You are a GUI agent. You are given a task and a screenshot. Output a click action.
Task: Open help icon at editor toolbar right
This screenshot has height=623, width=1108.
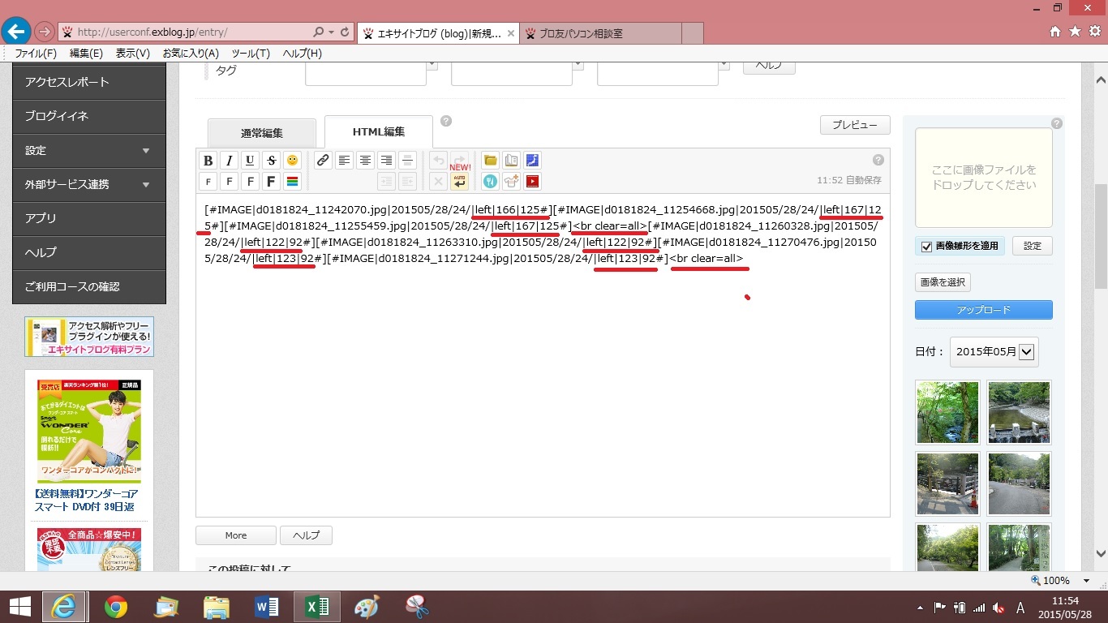coord(878,160)
